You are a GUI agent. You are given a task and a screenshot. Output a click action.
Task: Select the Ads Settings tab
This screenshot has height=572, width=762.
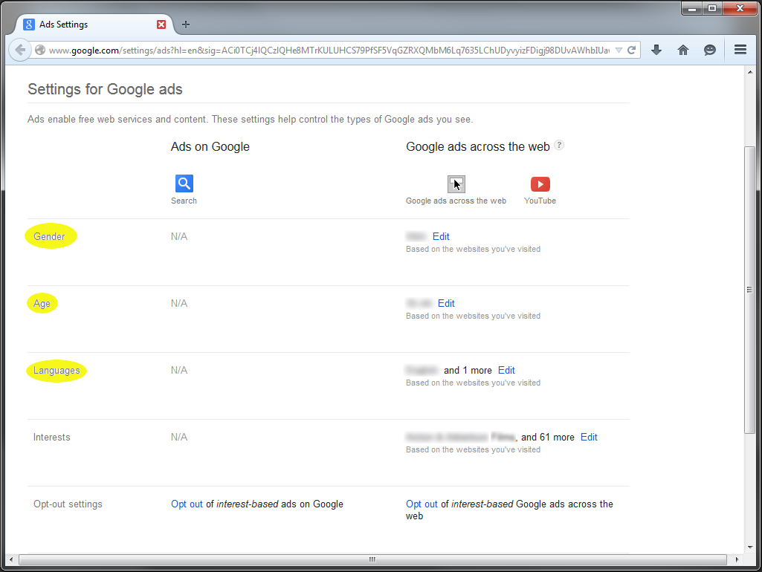coord(95,25)
